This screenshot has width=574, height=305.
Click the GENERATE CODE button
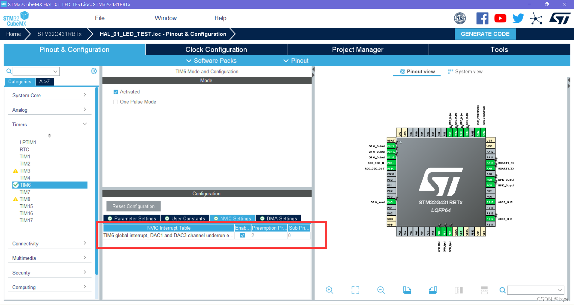point(485,34)
